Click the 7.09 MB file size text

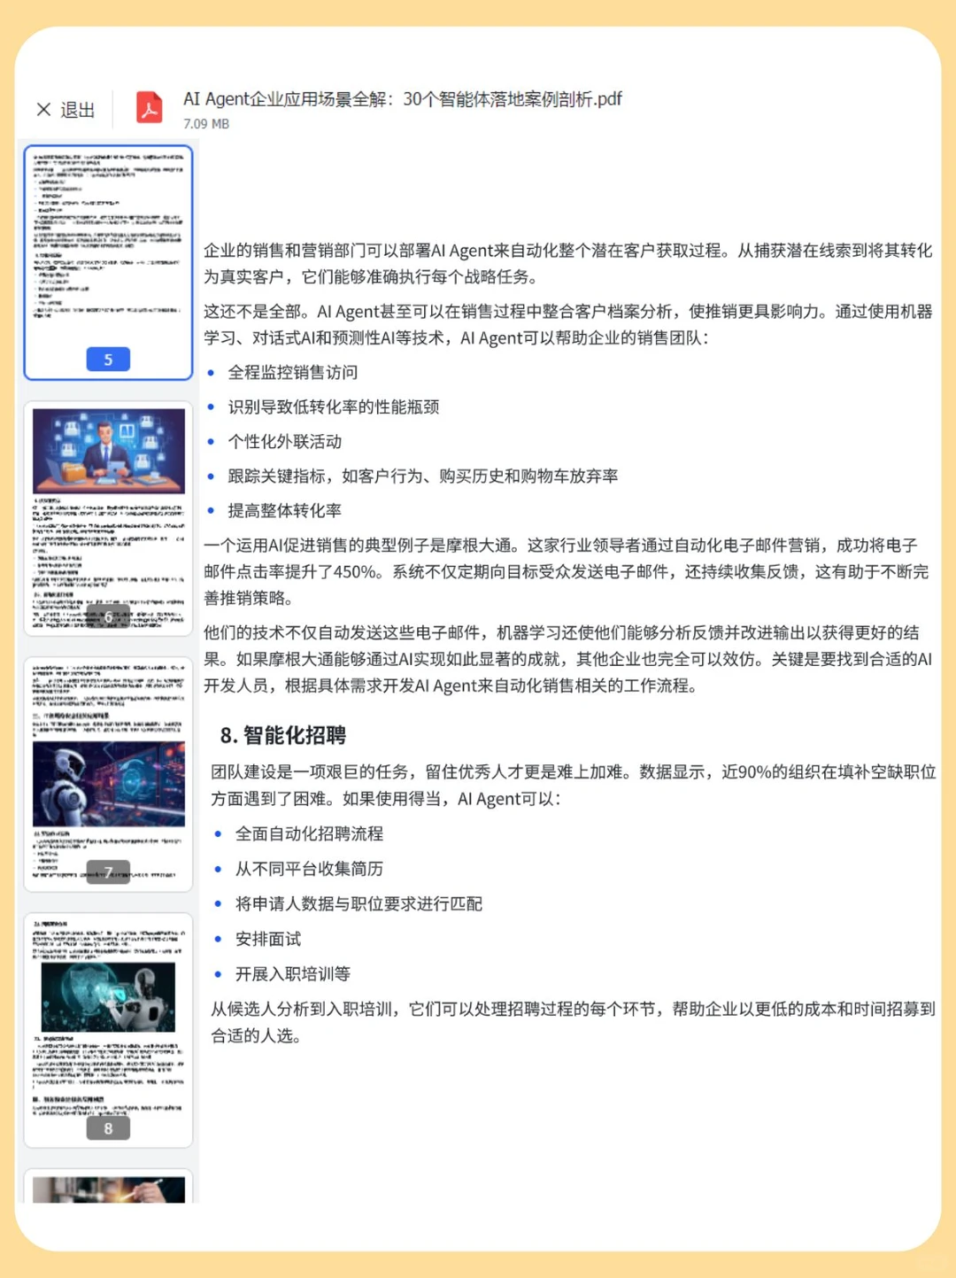click(x=206, y=124)
